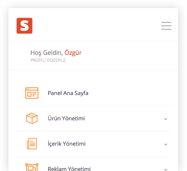The image size is (187, 171).
Task: Select İçerik Yönetimi menu item
Action: 94,144
